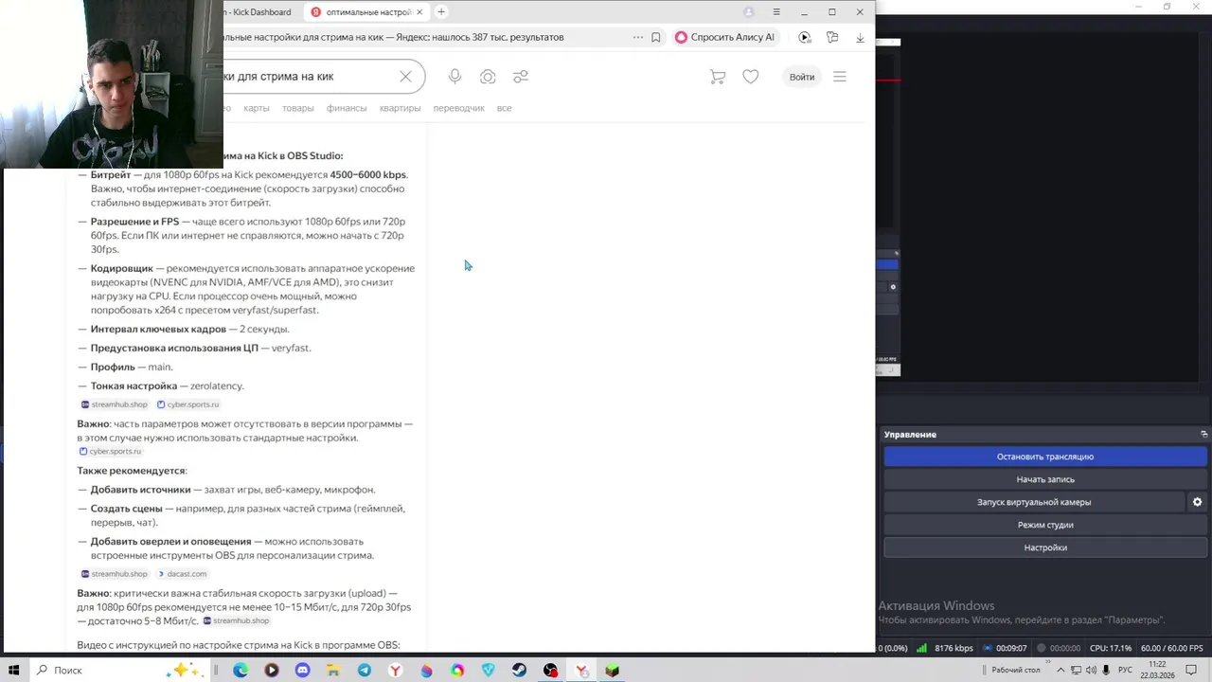This screenshot has width=1212, height=682.
Task: Expand the 'все' categories list
Action: click(x=504, y=108)
